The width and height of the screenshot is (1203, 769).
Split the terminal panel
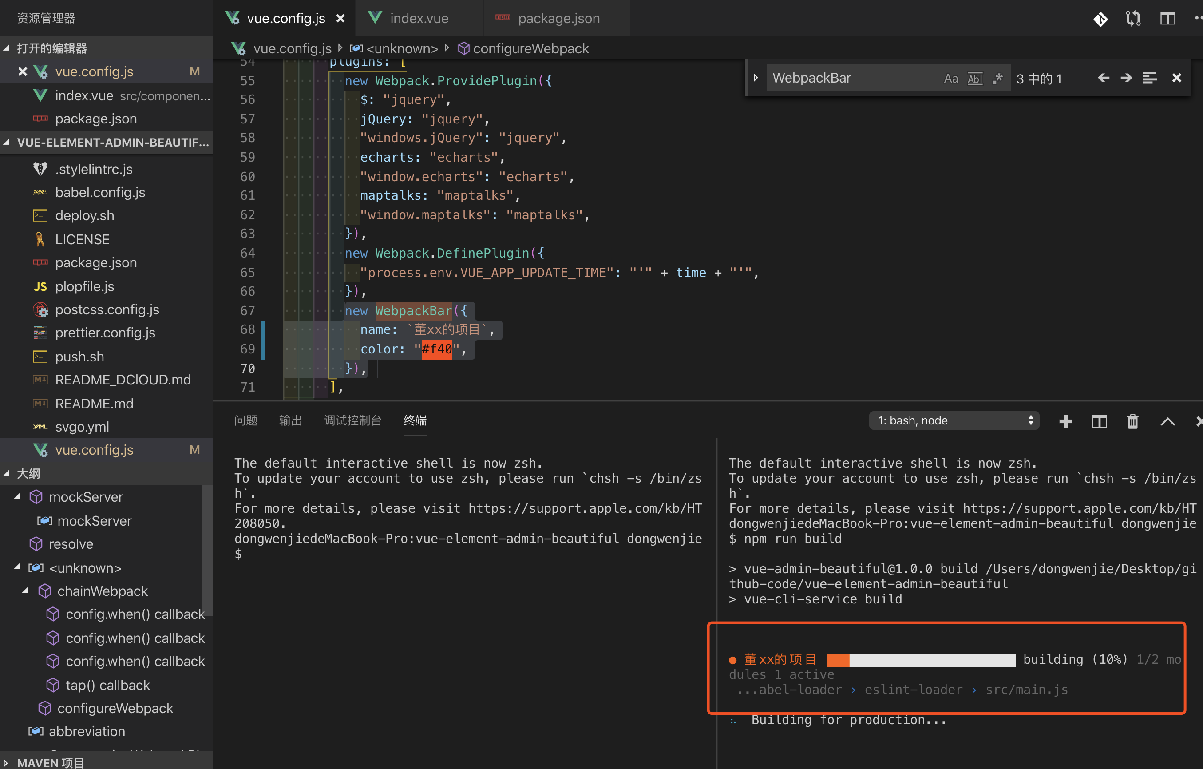tap(1099, 421)
